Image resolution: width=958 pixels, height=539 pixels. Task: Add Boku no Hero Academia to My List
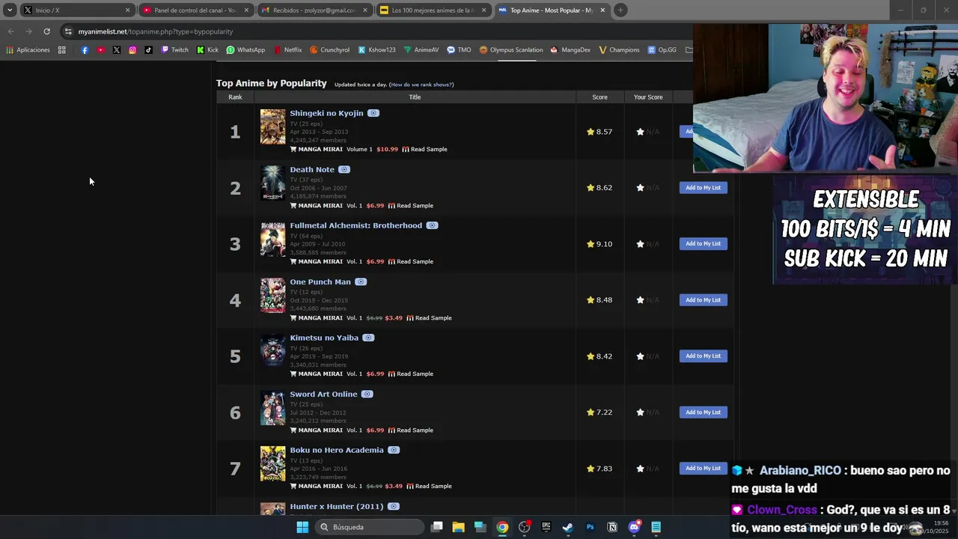click(x=704, y=468)
